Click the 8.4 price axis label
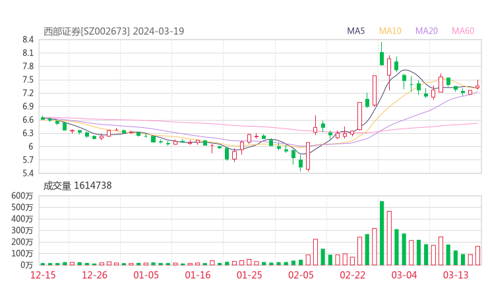Image resolution: width=488 pixels, height=290 pixels. 28,40
